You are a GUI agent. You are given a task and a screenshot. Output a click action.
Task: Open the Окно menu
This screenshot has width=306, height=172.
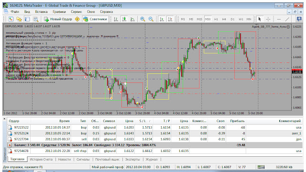click(x=91, y=12)
